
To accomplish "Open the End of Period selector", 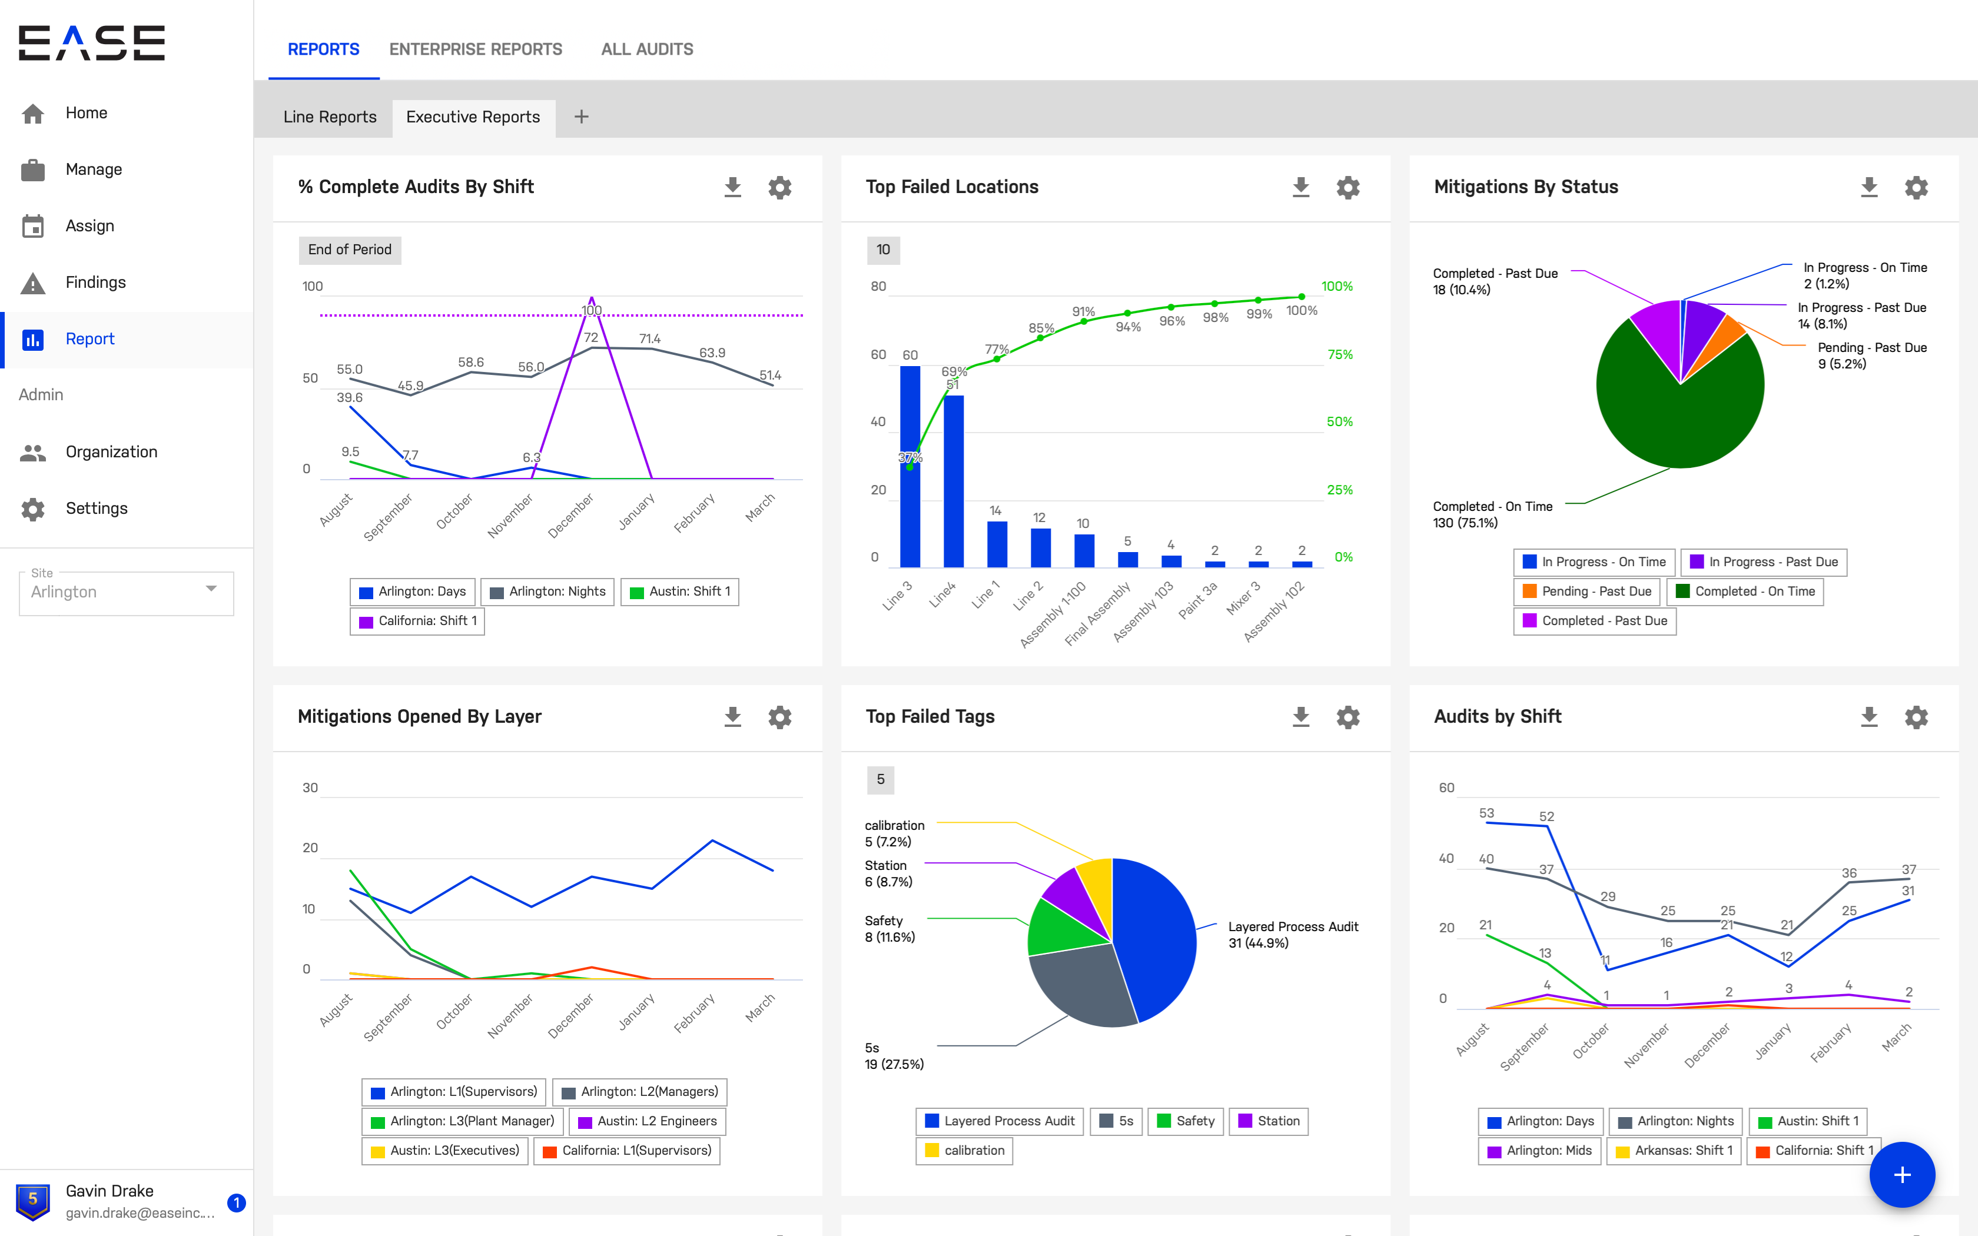I will pos(350,250).
